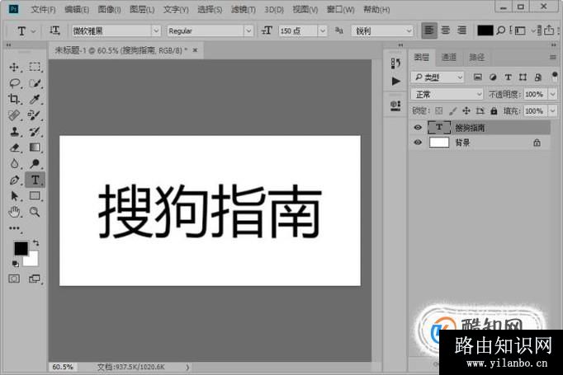Open the Actions panel play icon
563x375 pixels.
[395, 81]
